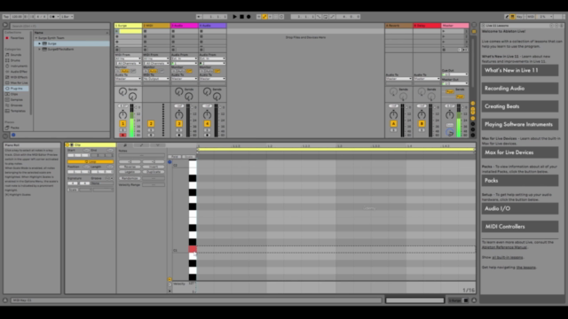Open Audio From dropdown on 3 Audio track

click(x=185, y=58)
